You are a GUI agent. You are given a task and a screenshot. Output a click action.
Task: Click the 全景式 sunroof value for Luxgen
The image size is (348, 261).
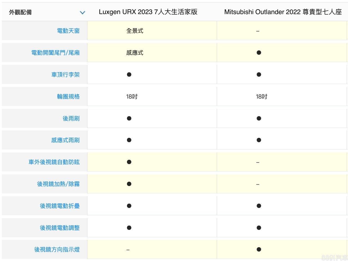click(x=135, y=31)
